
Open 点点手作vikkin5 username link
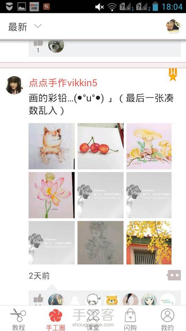click(x=63, y=83)
